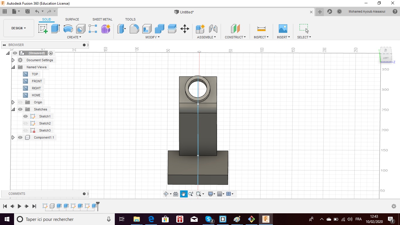The width and height of the screenshot is (400, 225).
Task: Select the Revolve tool
Action: pos(68,29)
